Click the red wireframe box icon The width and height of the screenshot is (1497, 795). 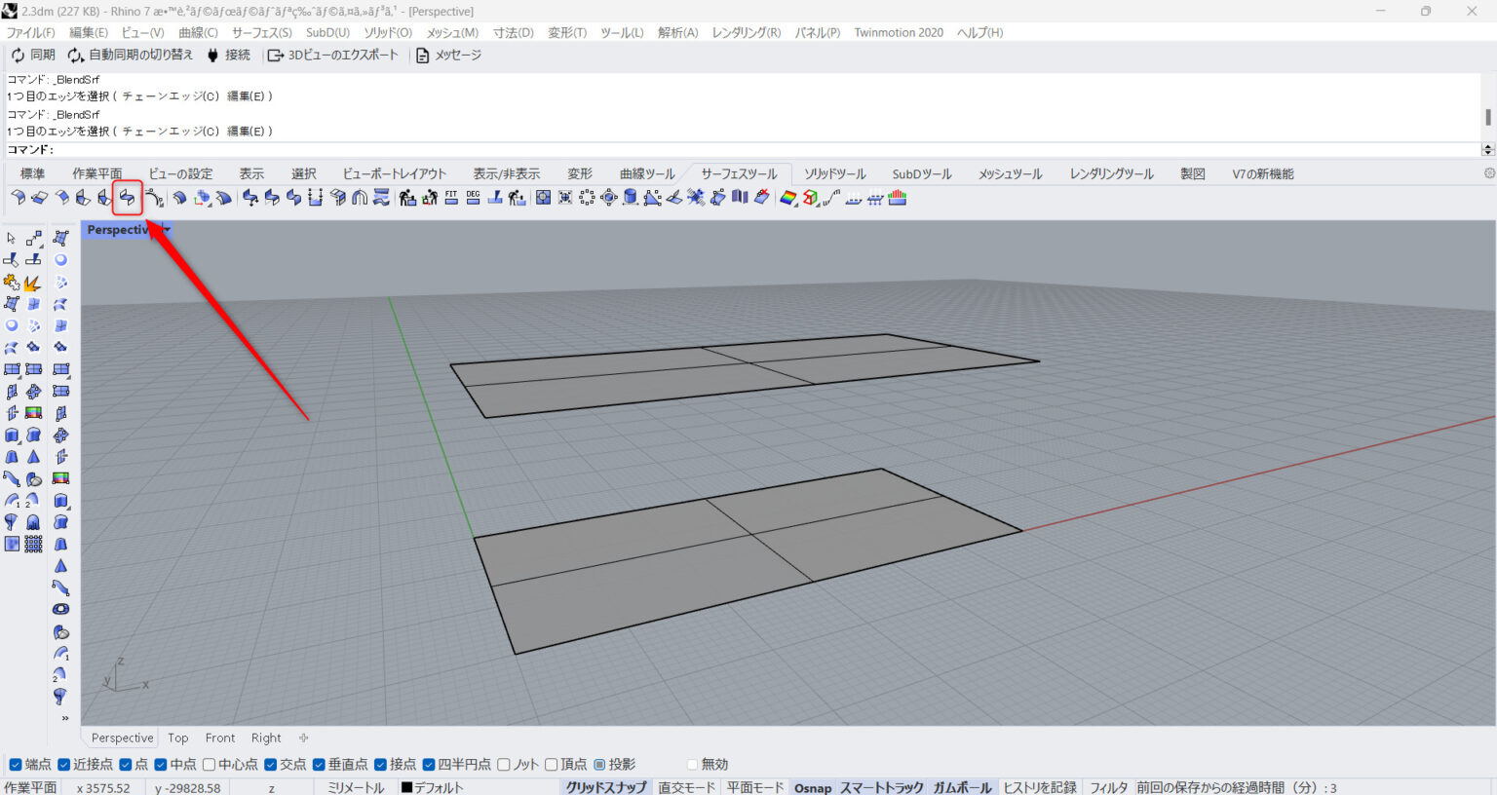[x=810, y=198]
